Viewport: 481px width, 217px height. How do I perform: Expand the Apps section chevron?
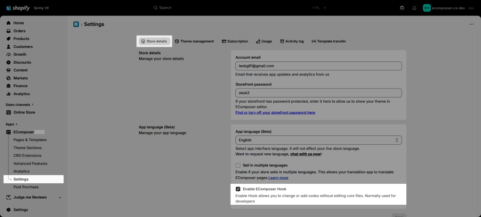click(16, 124)
